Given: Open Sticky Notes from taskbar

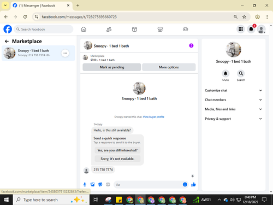Looking at the screenshot, I should point(119,200).
